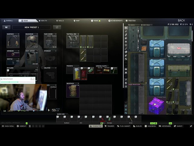Open the Builds screen
This screenshot has height=146, width=194.
(x=137, y=126)
